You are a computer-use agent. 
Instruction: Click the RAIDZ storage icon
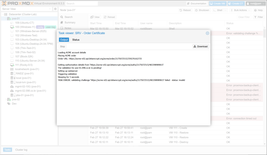[12, 73]
